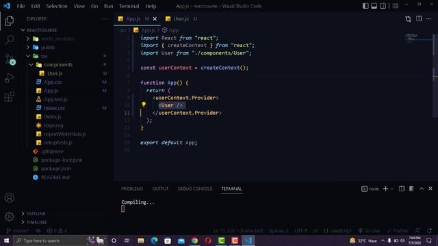Open index.js in the file tree
The height and width of the screenshot is (246, 438).
point(53,117)
